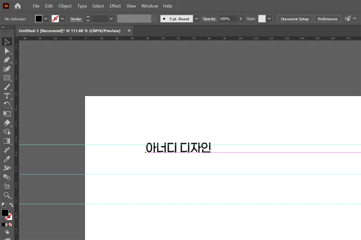Select the Curvature tool
Screen dimensions: 361x240
7,69
